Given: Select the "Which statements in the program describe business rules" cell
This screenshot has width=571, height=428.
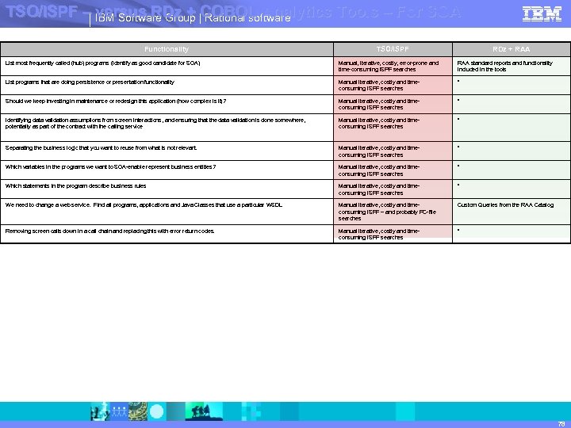Looking at the screenshot, I should (x=167, y=189).
